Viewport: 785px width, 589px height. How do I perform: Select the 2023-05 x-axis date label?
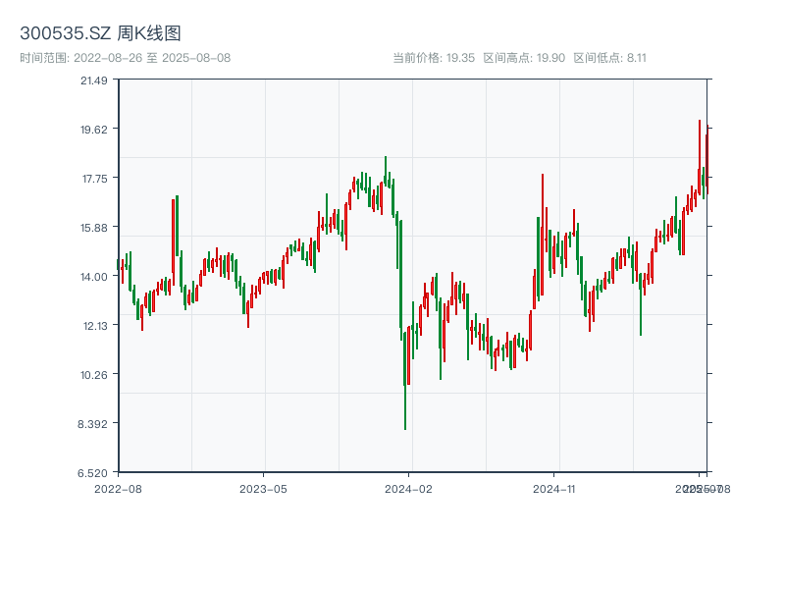[x=263, y=488]
